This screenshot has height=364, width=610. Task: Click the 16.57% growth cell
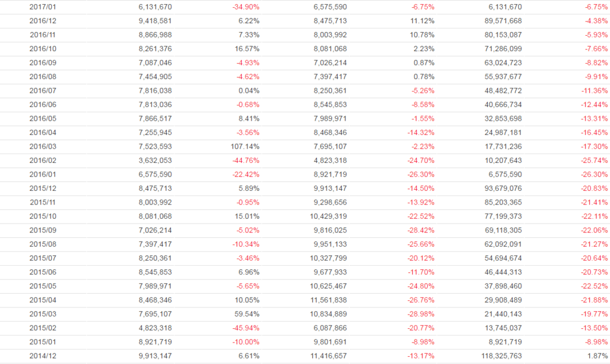247,49
